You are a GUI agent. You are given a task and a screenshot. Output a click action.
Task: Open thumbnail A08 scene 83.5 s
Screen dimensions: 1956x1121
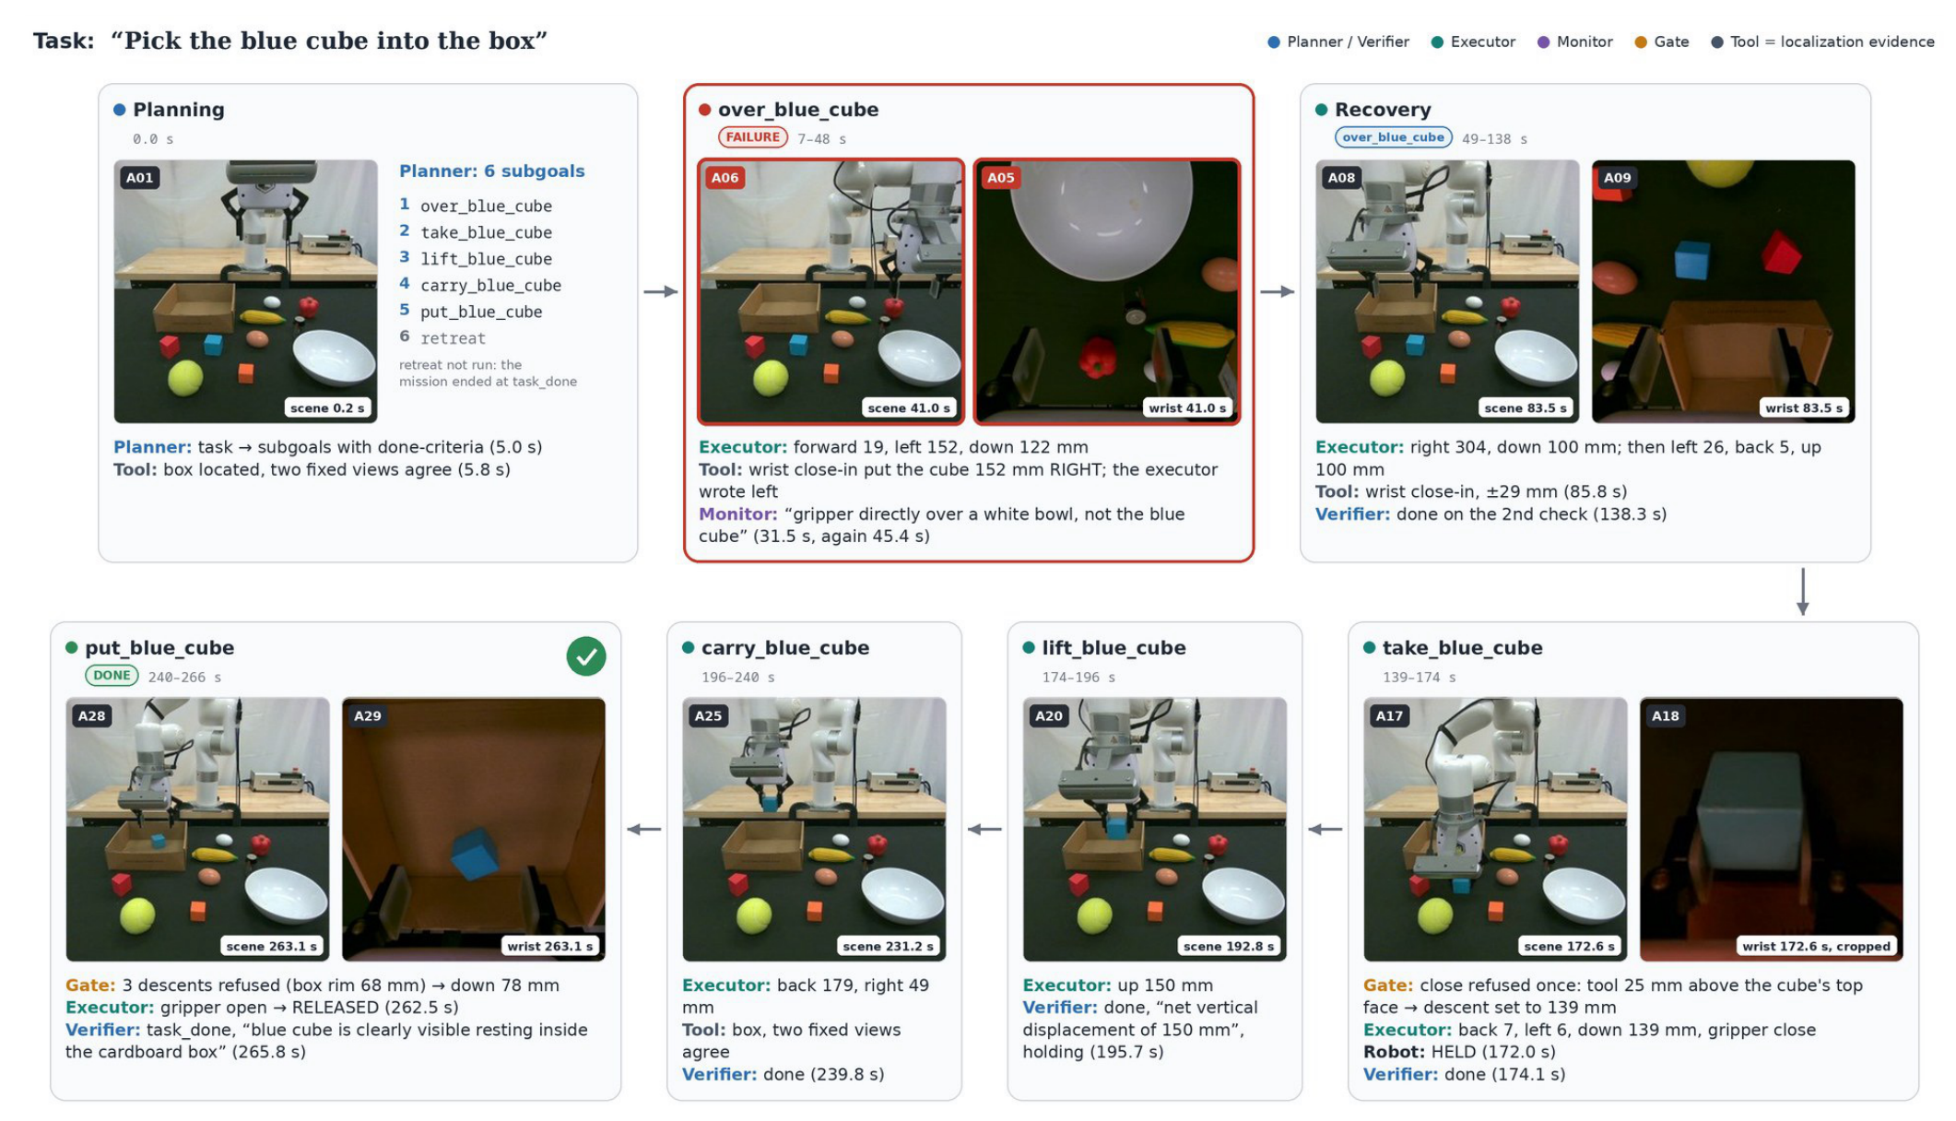pos(1447,291)
